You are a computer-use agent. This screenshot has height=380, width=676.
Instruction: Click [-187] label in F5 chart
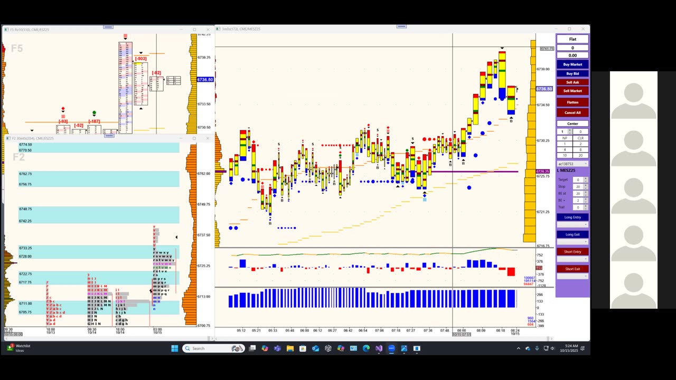(94, 121)
